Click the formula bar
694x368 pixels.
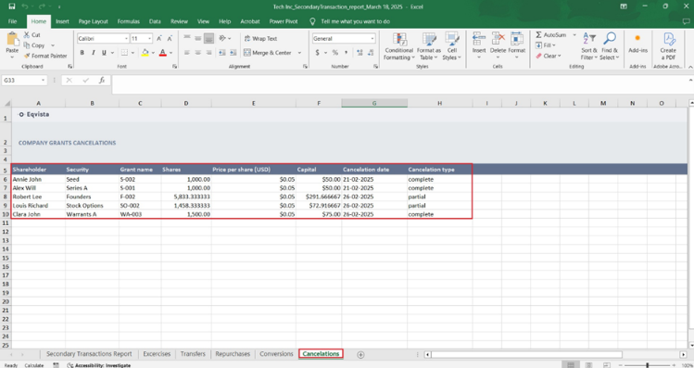(398, 84)
